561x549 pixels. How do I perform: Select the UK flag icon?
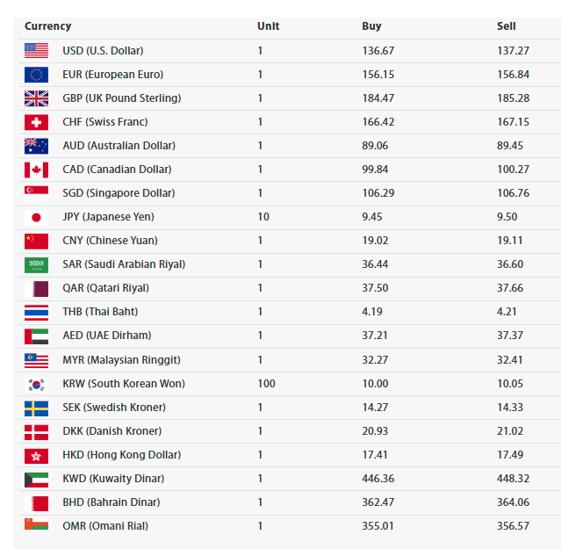pyautogui.click(x=36, y=98)
